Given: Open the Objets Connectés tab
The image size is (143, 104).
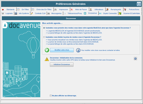Looking at the screenshot, I should click(110, 13).
